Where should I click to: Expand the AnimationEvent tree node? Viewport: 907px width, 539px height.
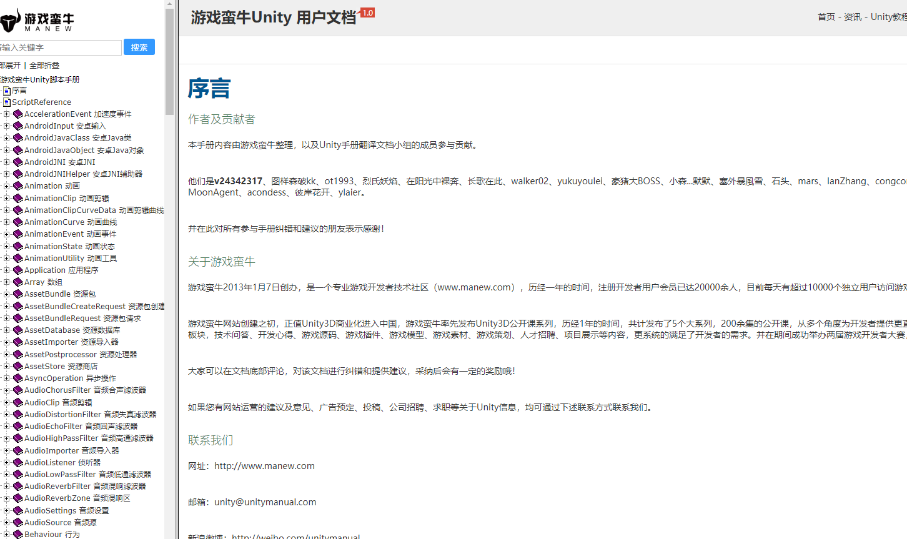point(6,234)
